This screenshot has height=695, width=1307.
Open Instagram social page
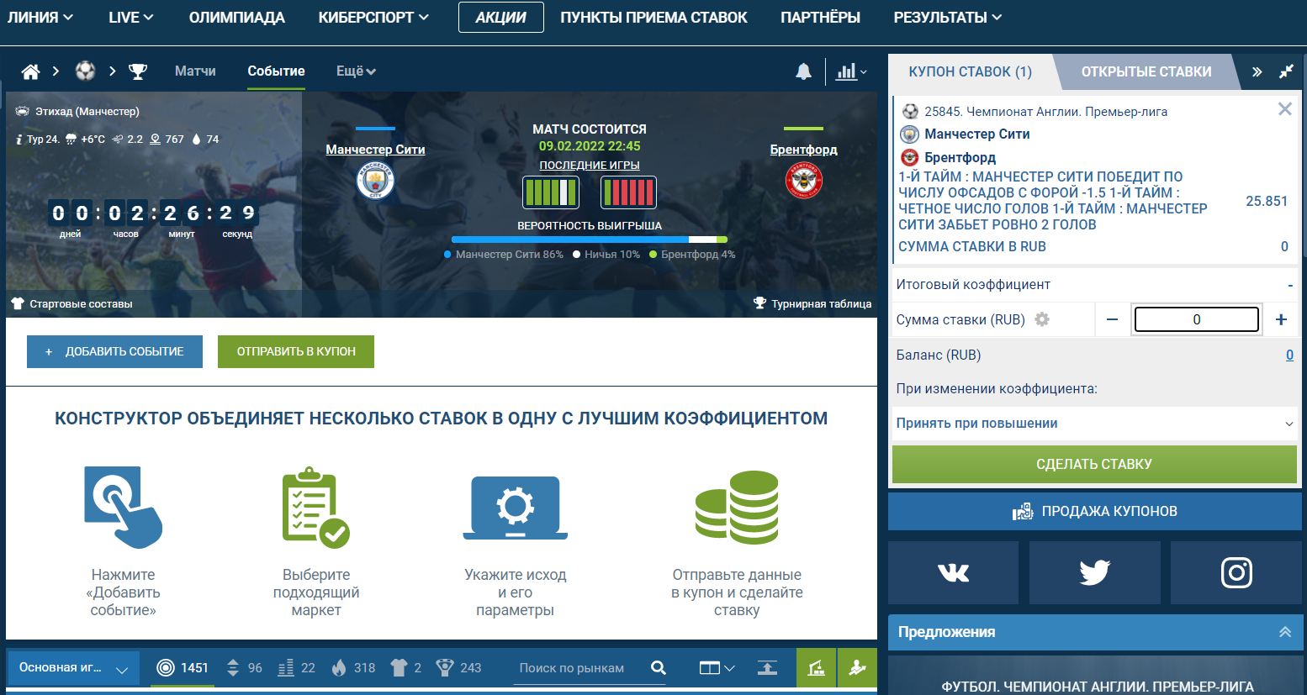pyautogui.click(x=1236, y=572)
